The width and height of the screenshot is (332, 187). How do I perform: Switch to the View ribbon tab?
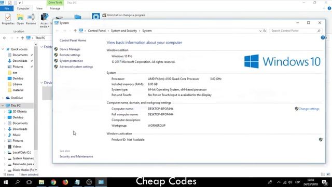pos(39,8)
